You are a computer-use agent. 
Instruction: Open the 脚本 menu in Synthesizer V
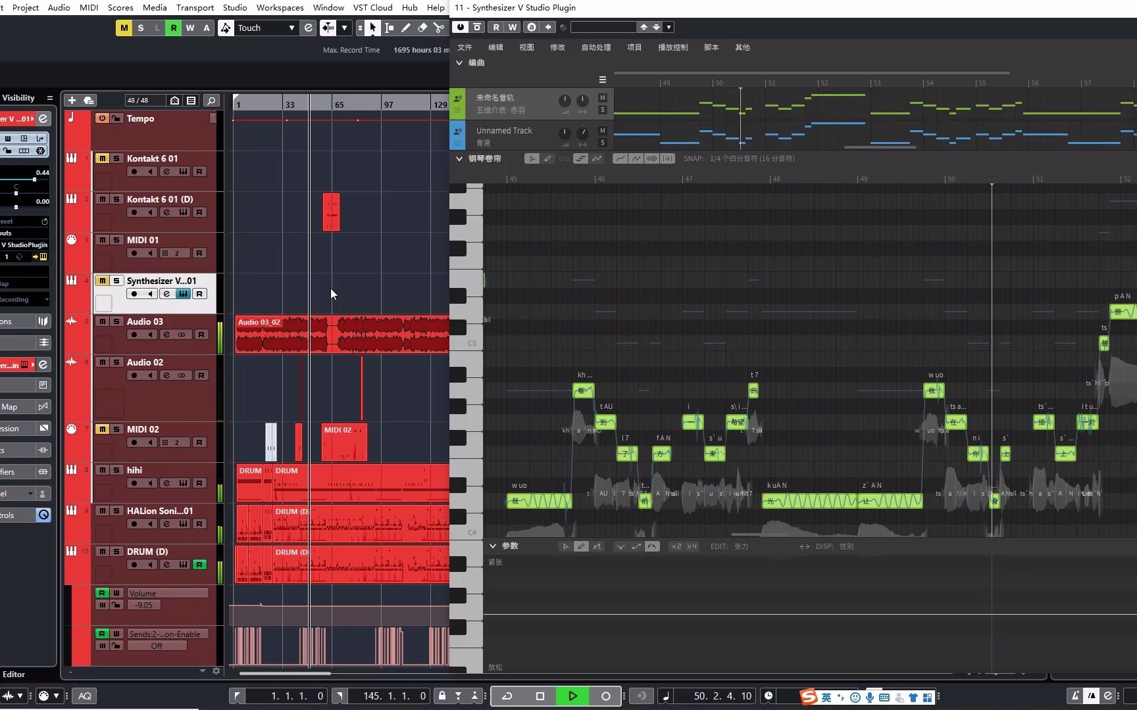tap(711, 47)
